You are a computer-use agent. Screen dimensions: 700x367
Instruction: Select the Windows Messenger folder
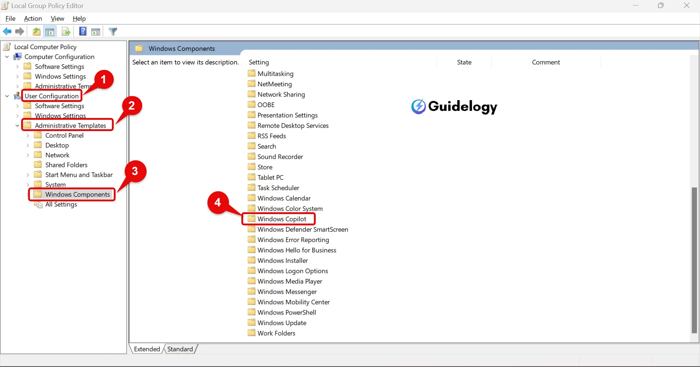point(287,292)
